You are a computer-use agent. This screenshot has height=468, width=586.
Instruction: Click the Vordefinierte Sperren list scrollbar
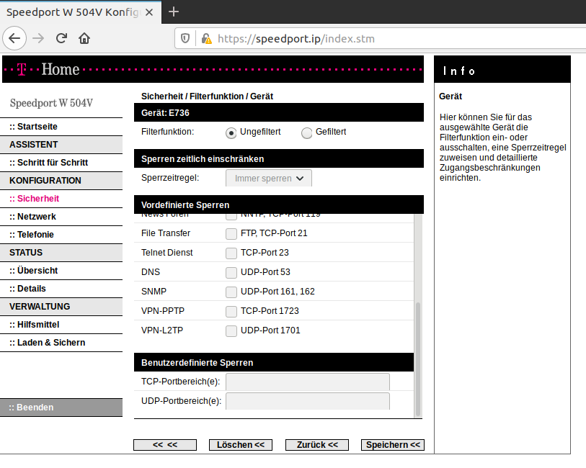(x=418, y=359)
